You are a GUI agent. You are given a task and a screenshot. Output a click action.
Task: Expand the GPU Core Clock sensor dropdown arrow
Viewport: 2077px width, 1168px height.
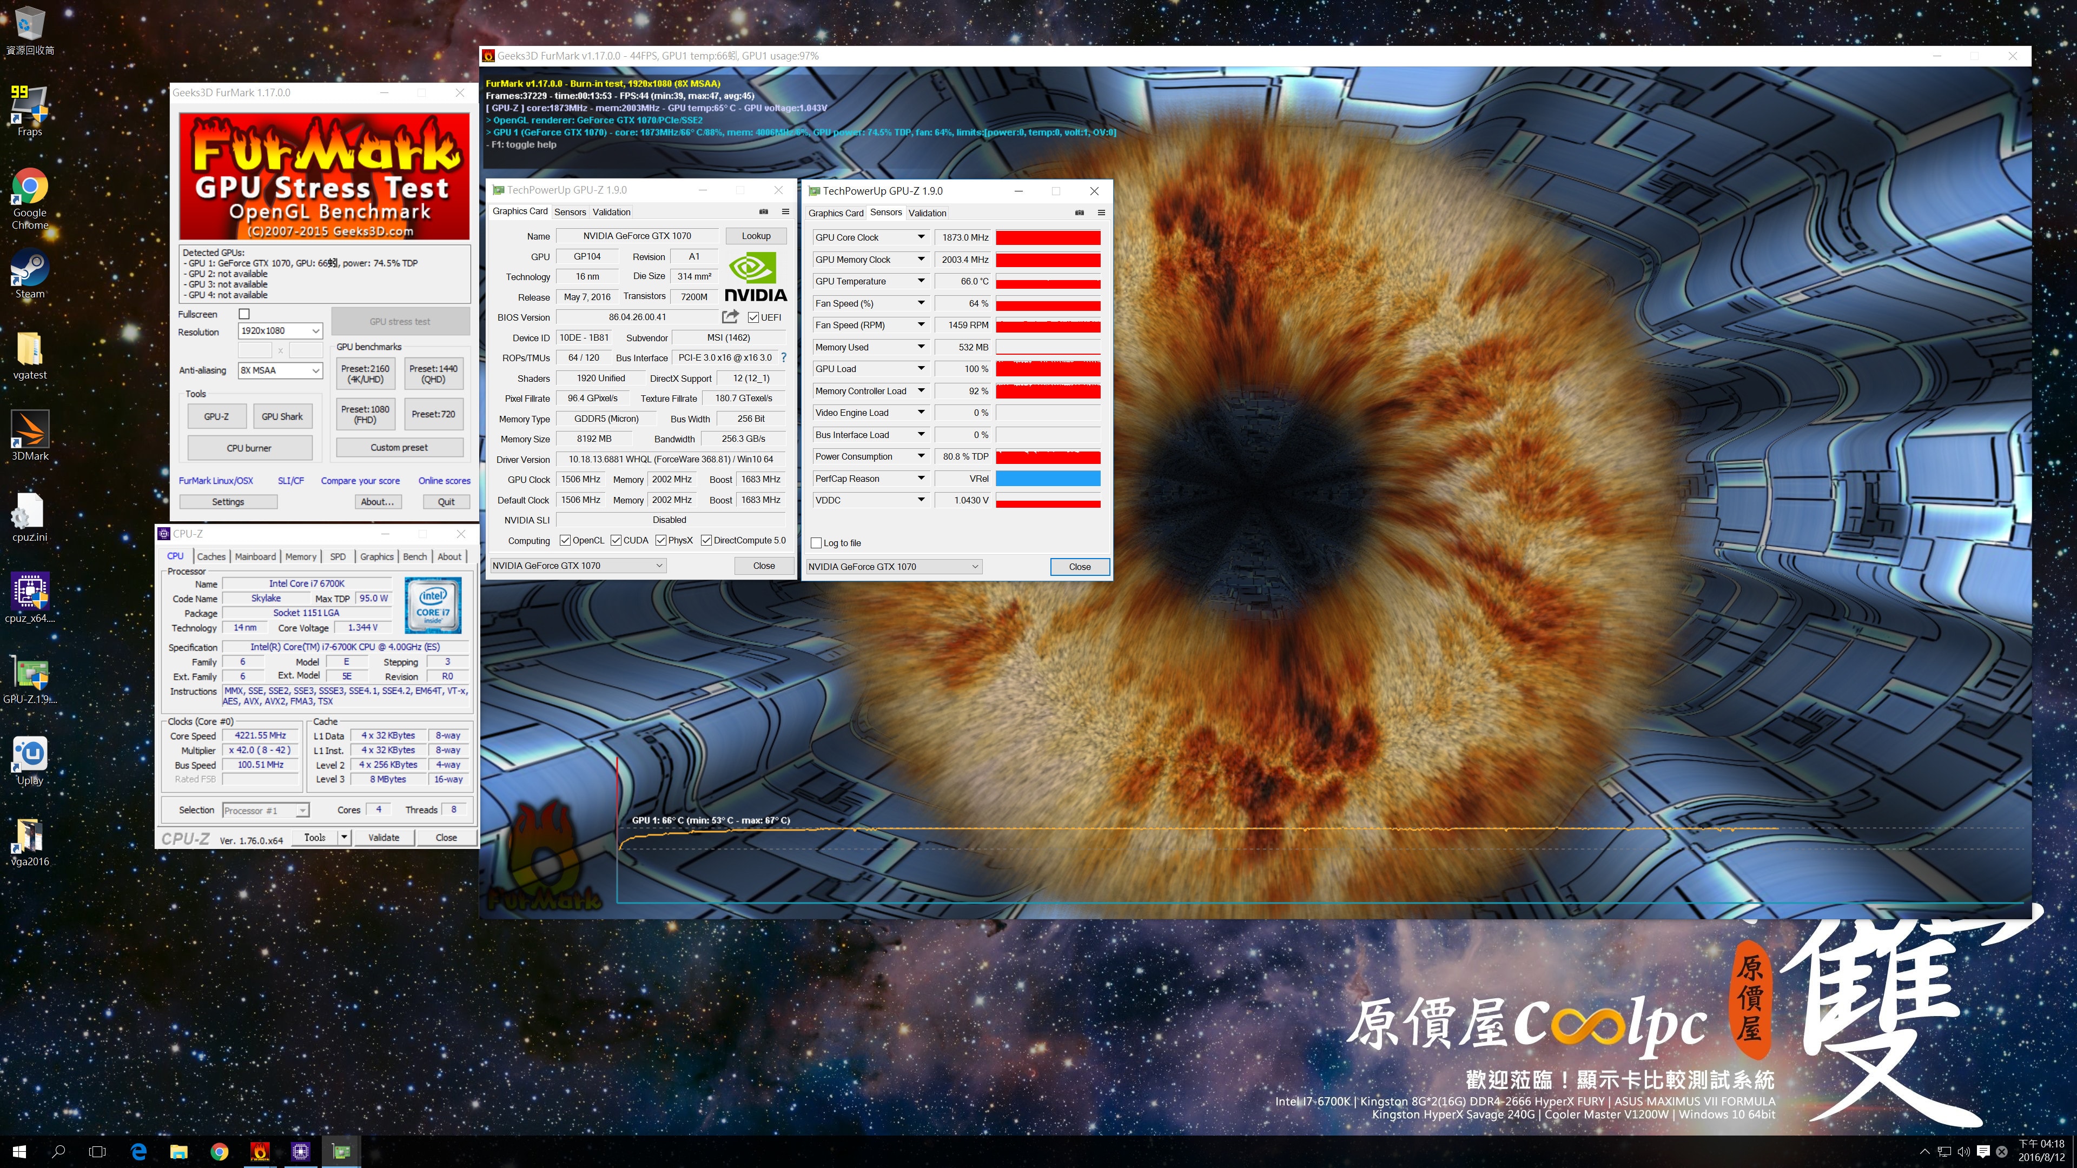point(921,237)
